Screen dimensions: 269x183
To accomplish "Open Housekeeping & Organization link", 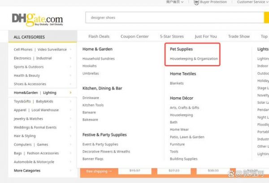I will (194, 59).
